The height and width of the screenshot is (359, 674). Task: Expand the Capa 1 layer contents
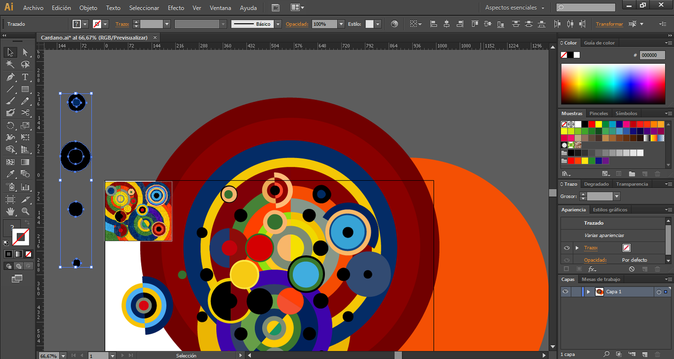pos(588,292)
